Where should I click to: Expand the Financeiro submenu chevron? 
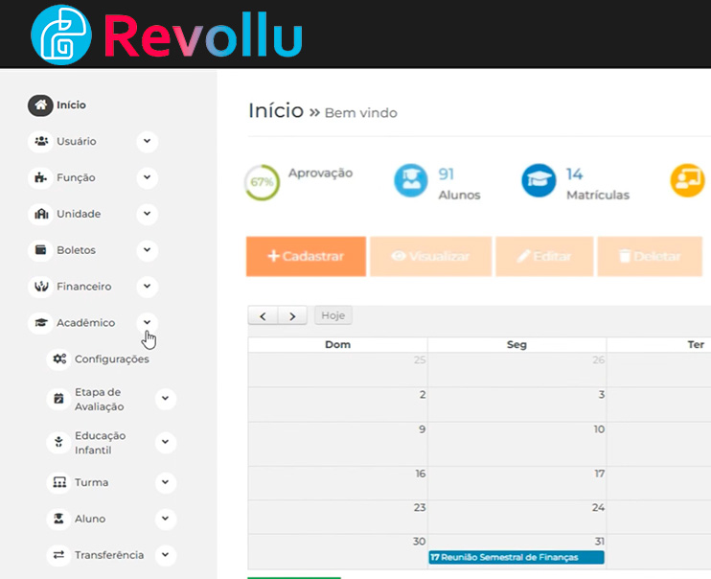[x=148, y=287]
